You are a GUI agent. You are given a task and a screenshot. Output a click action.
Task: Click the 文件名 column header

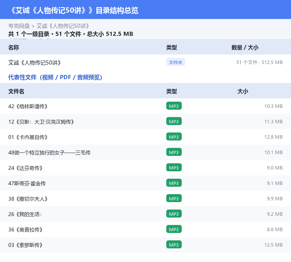[x=16, y=91]
